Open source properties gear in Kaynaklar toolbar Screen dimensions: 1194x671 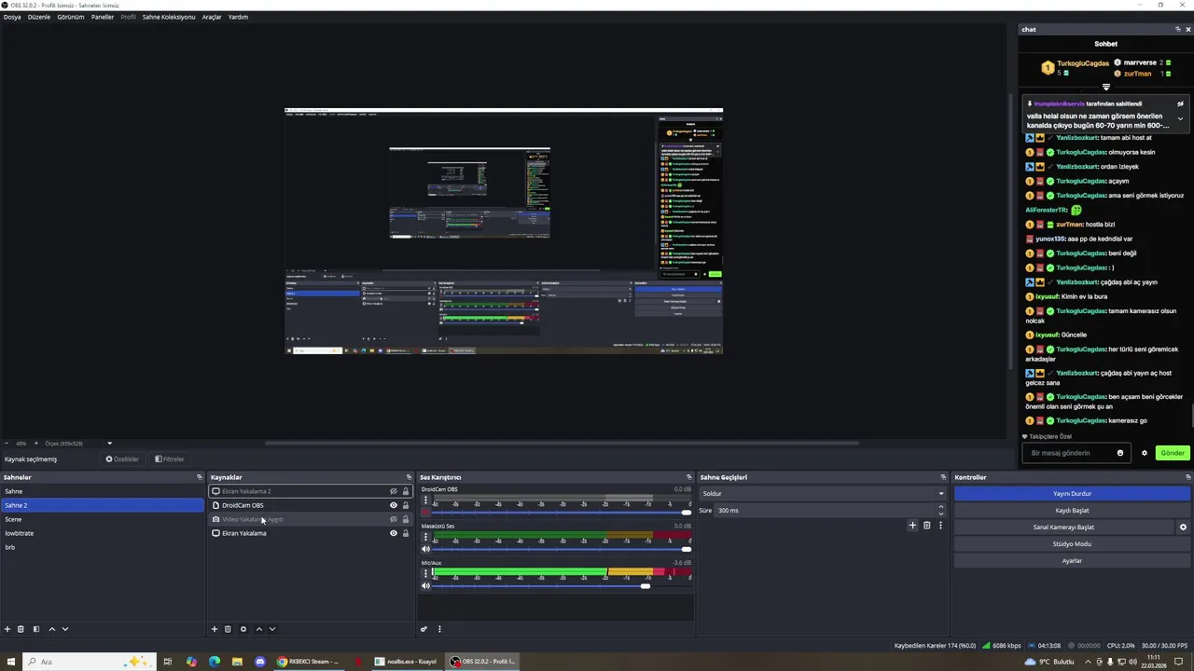243,629
